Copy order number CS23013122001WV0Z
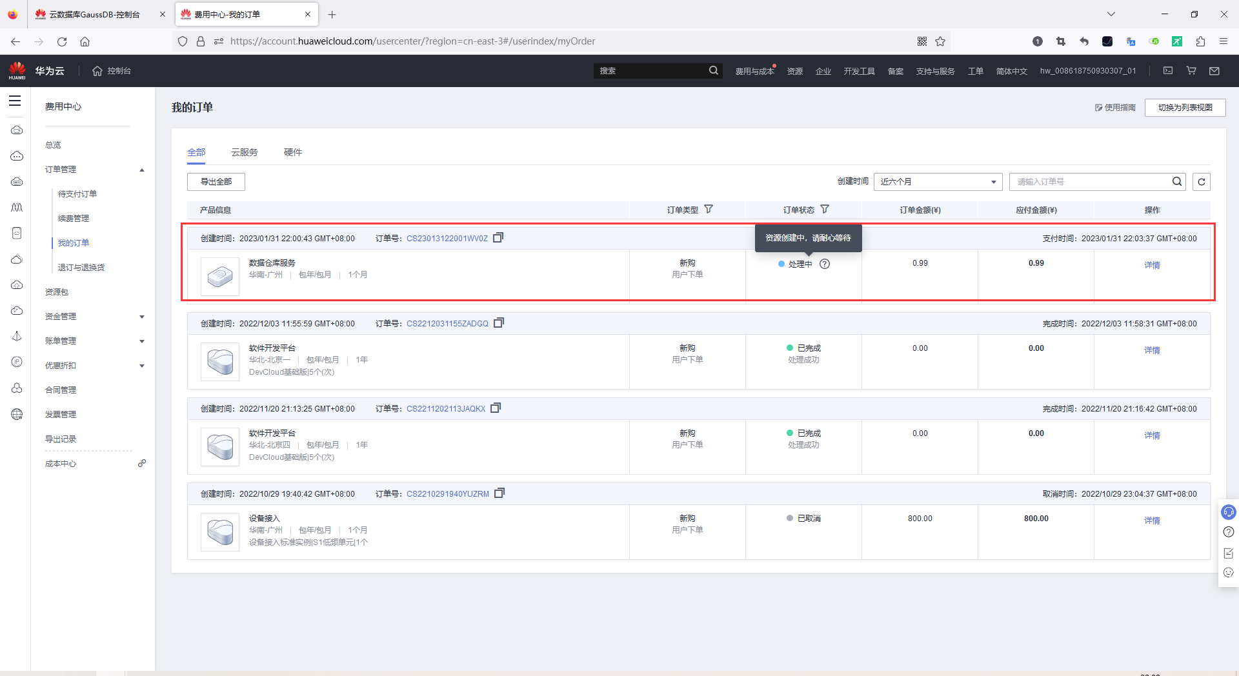Screen dimensions: 1239x676 [x=498, y=238]
